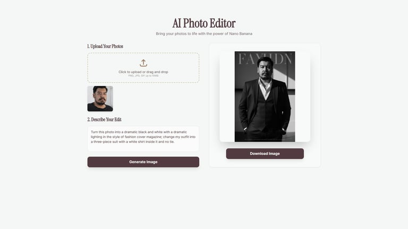Click the PNG, JPG, GIF file size hint

[143, 76]
